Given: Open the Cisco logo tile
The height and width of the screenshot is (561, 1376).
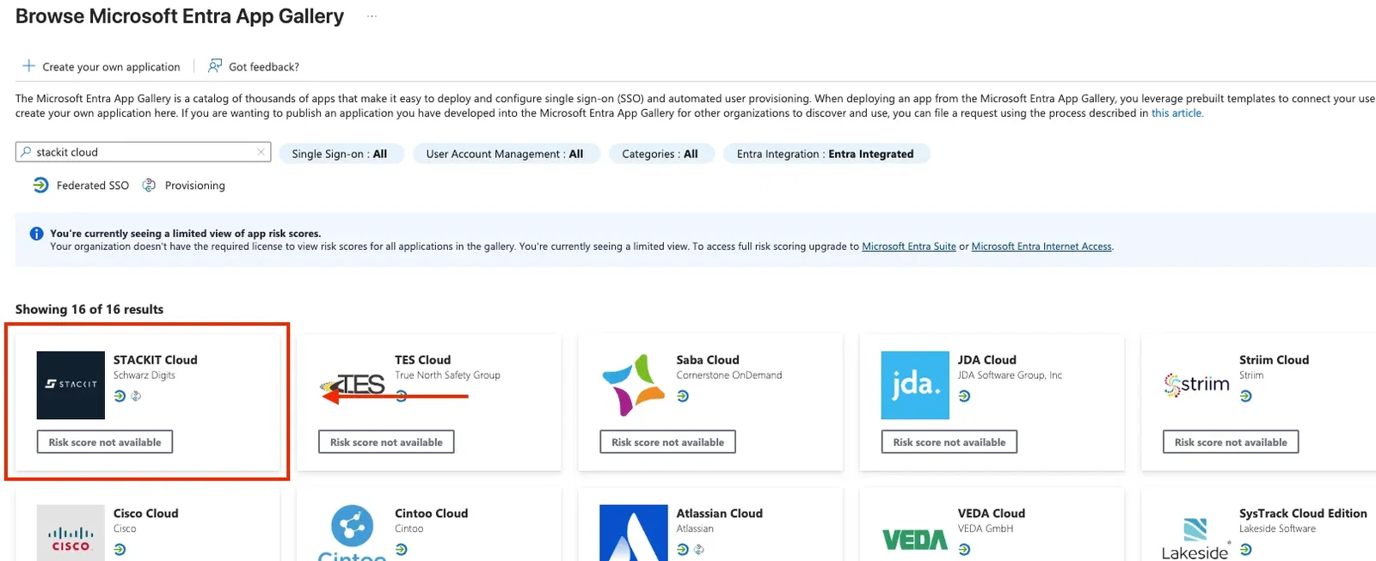Looking at the screenshot, I should (x=71, y=533).
